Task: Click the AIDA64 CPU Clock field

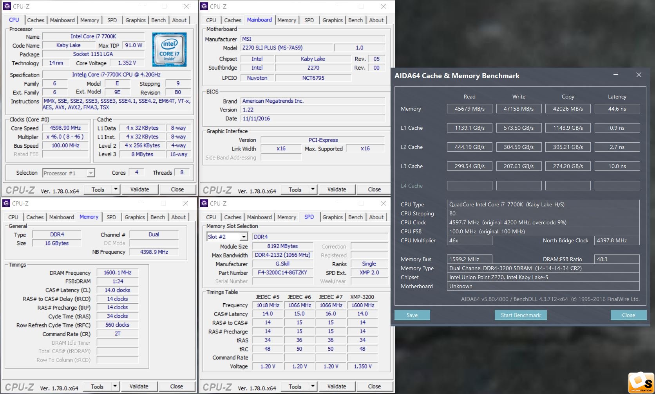Action: point(543,222)
